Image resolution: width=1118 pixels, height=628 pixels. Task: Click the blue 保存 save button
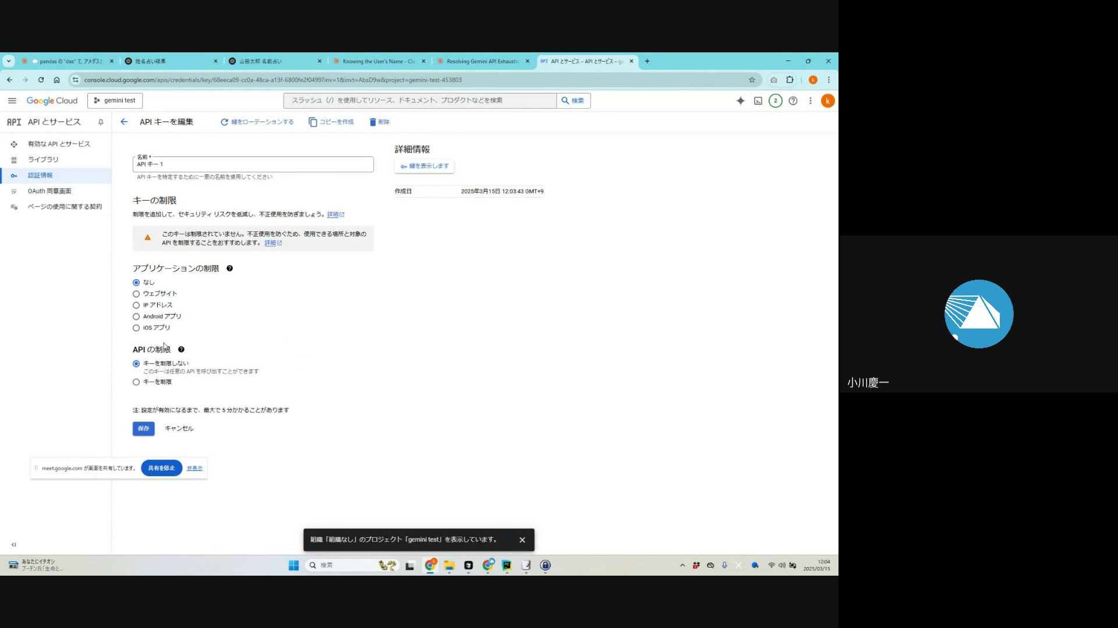pyautogui.click(x=143, y=429)
